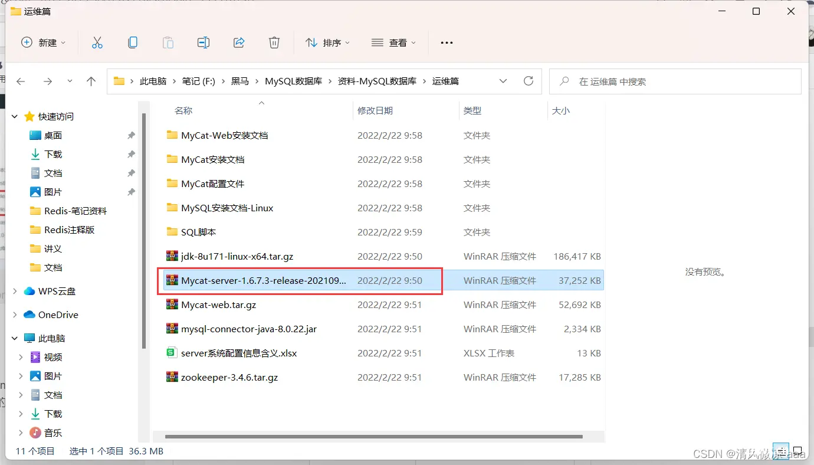Viewport: 814px width, 465px height.
Task: Sort by 修改日期 column header
Action: (375, 110)
